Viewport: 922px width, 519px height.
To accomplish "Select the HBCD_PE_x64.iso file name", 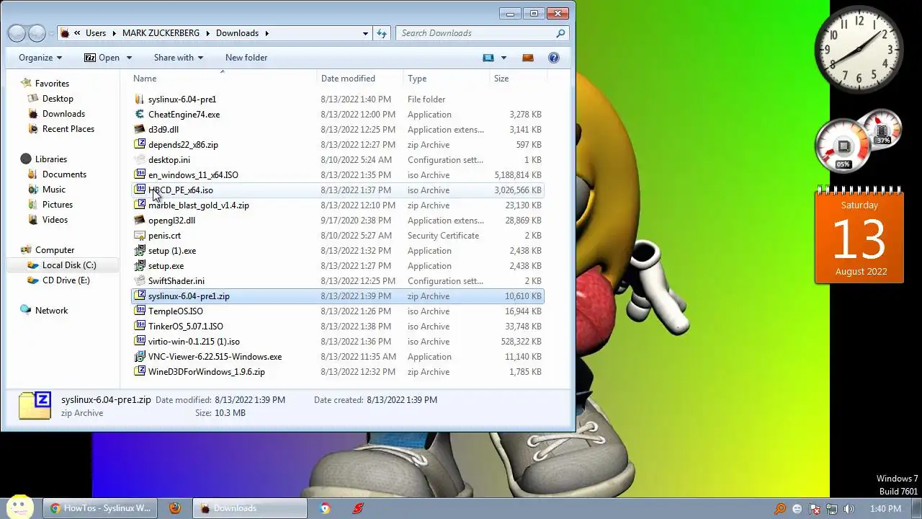I will pyautogui.click(x=181, y=190).
